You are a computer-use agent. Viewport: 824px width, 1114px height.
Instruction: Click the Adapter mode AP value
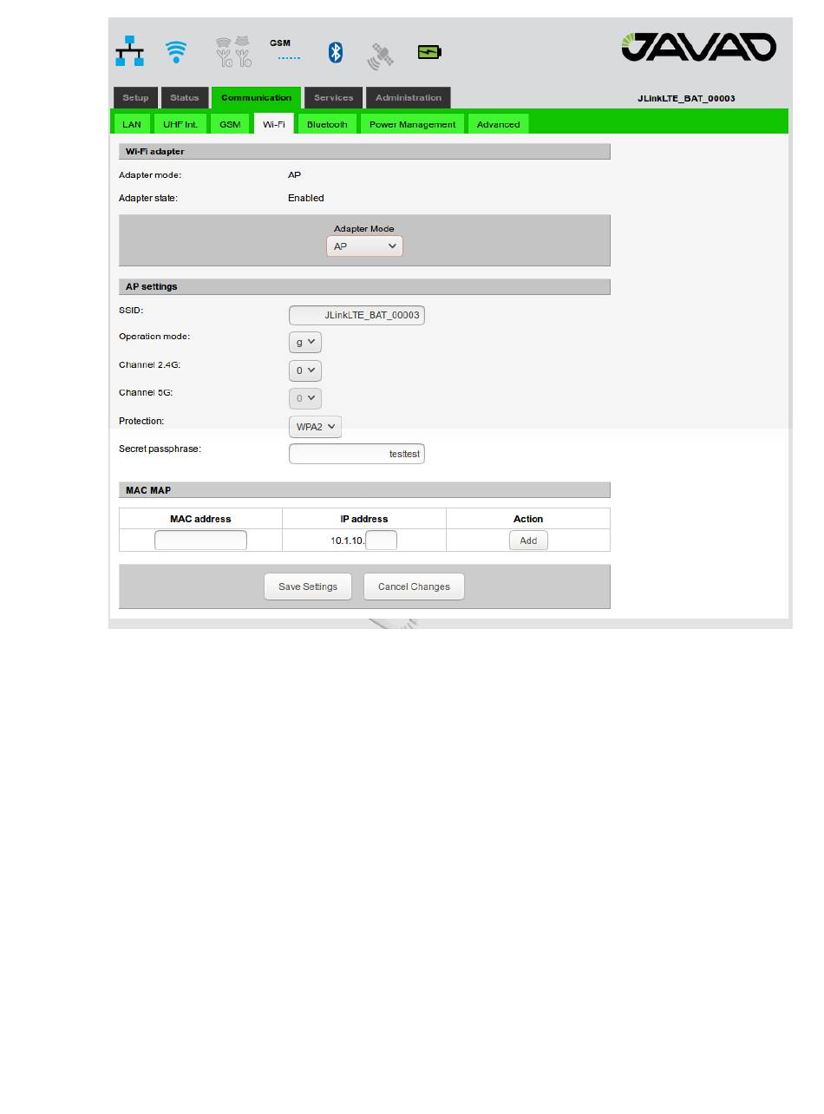point(295,175)
